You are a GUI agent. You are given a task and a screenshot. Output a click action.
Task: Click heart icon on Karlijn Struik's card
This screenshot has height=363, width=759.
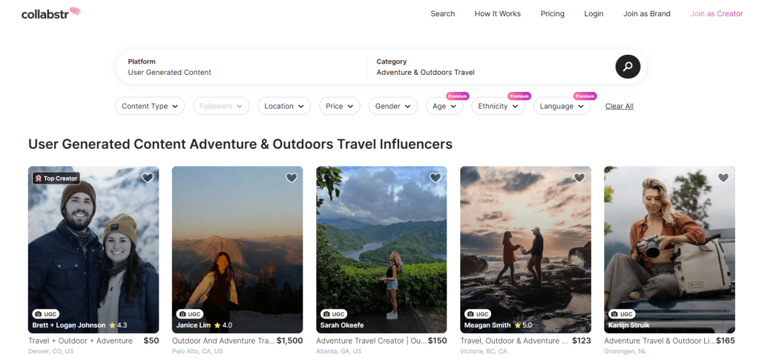pyautogui.click(x=723, y=178)
